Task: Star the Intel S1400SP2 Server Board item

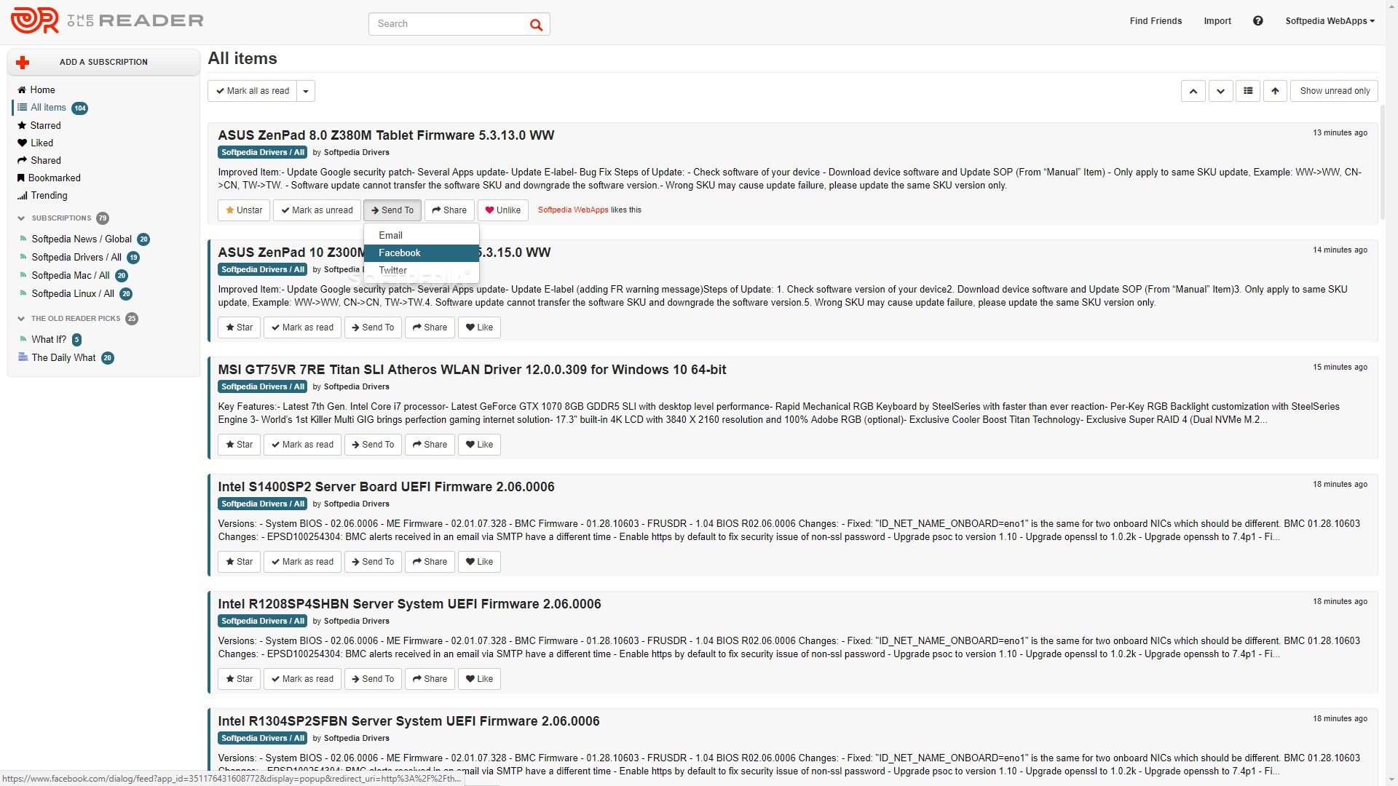Action: pos(239,562)
